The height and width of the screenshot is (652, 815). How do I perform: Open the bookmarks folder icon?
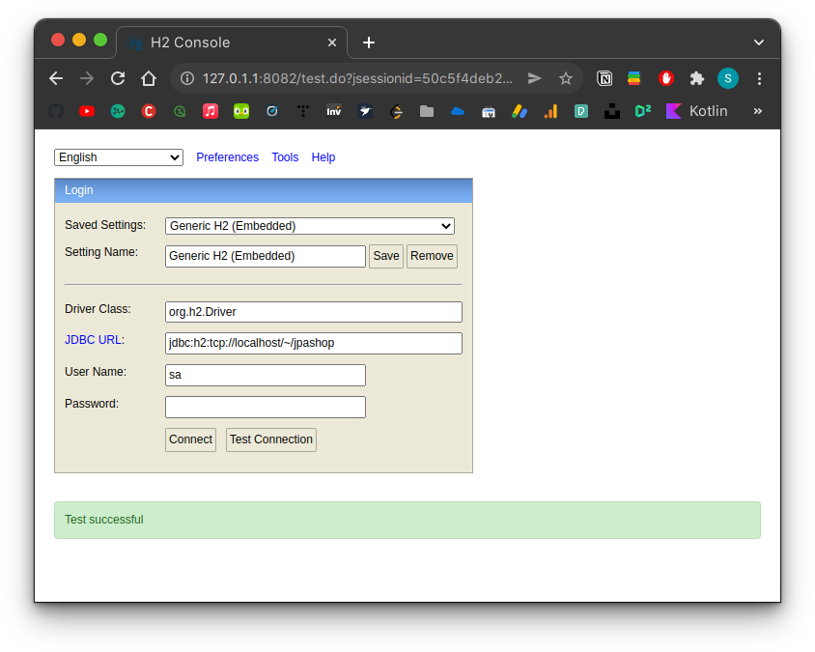427,111
